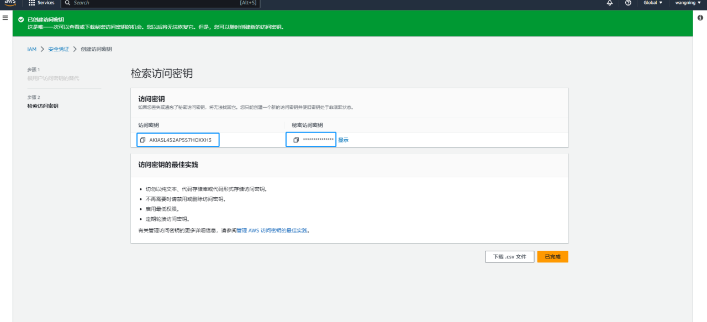
Task: Copy the hidden secret access key
Action: tap(296, 140)
